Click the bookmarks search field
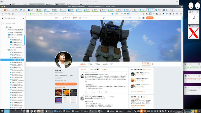 [13, 23]
